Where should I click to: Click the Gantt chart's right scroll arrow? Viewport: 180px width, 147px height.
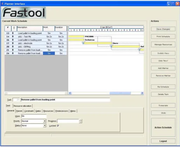pyautogui.click(x=142, y=93)
